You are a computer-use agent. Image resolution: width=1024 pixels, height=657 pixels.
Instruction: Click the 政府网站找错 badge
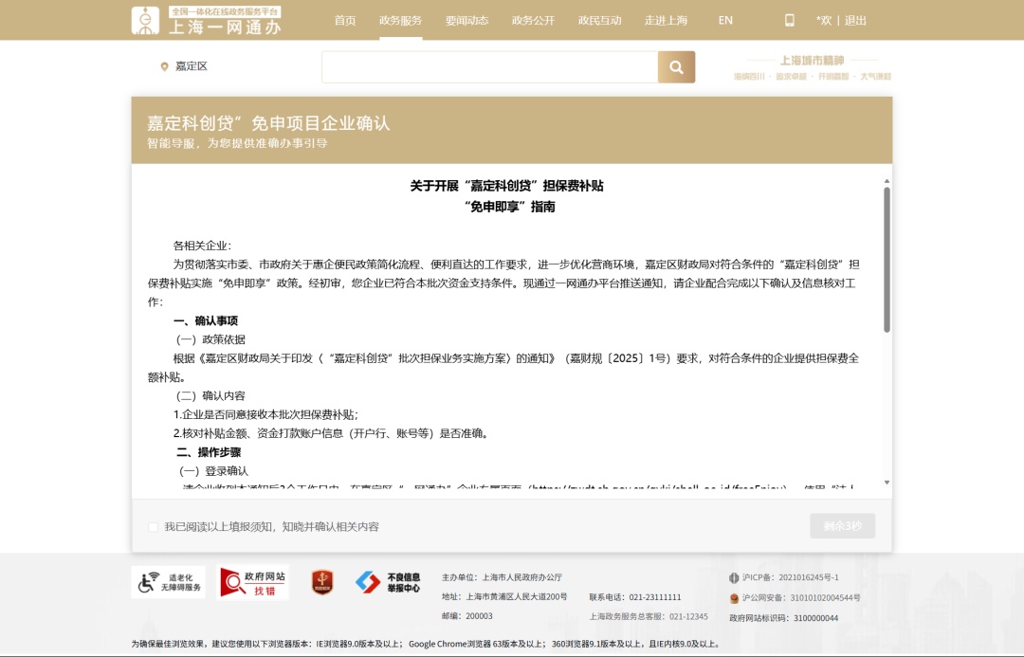[252, 582]
